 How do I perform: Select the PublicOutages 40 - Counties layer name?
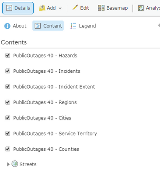pyautogui.click(x=46, y=149)
